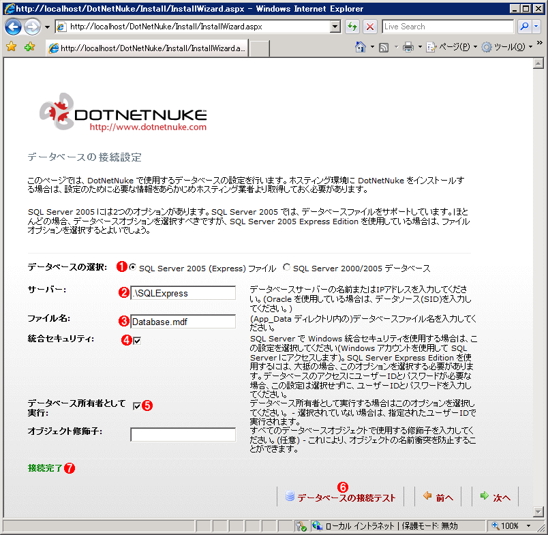This screenshot has height=535, width=548.
Task: Select SQL Server 2000/2005 データベース radio
Action: coord(286,267)
